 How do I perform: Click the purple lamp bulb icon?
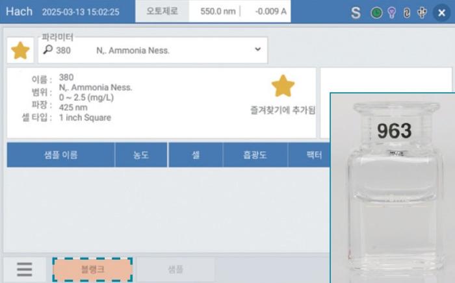pyautogui.click(x=392, y=13)
